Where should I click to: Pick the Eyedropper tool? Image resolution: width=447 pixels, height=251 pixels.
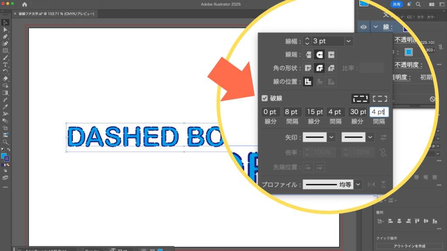5,107
